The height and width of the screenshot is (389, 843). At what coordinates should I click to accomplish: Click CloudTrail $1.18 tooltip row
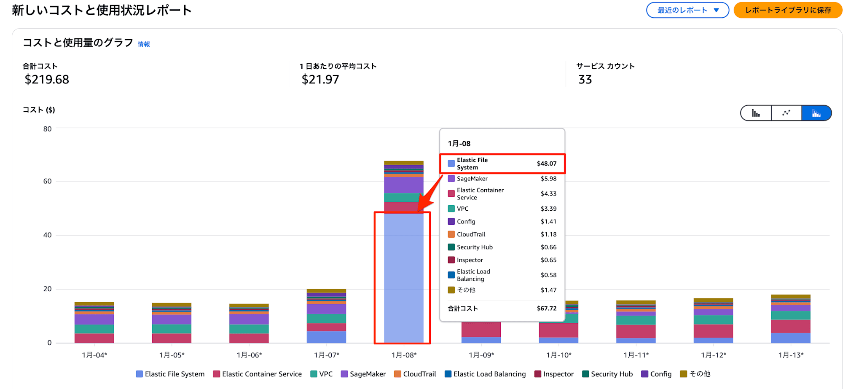502,234
